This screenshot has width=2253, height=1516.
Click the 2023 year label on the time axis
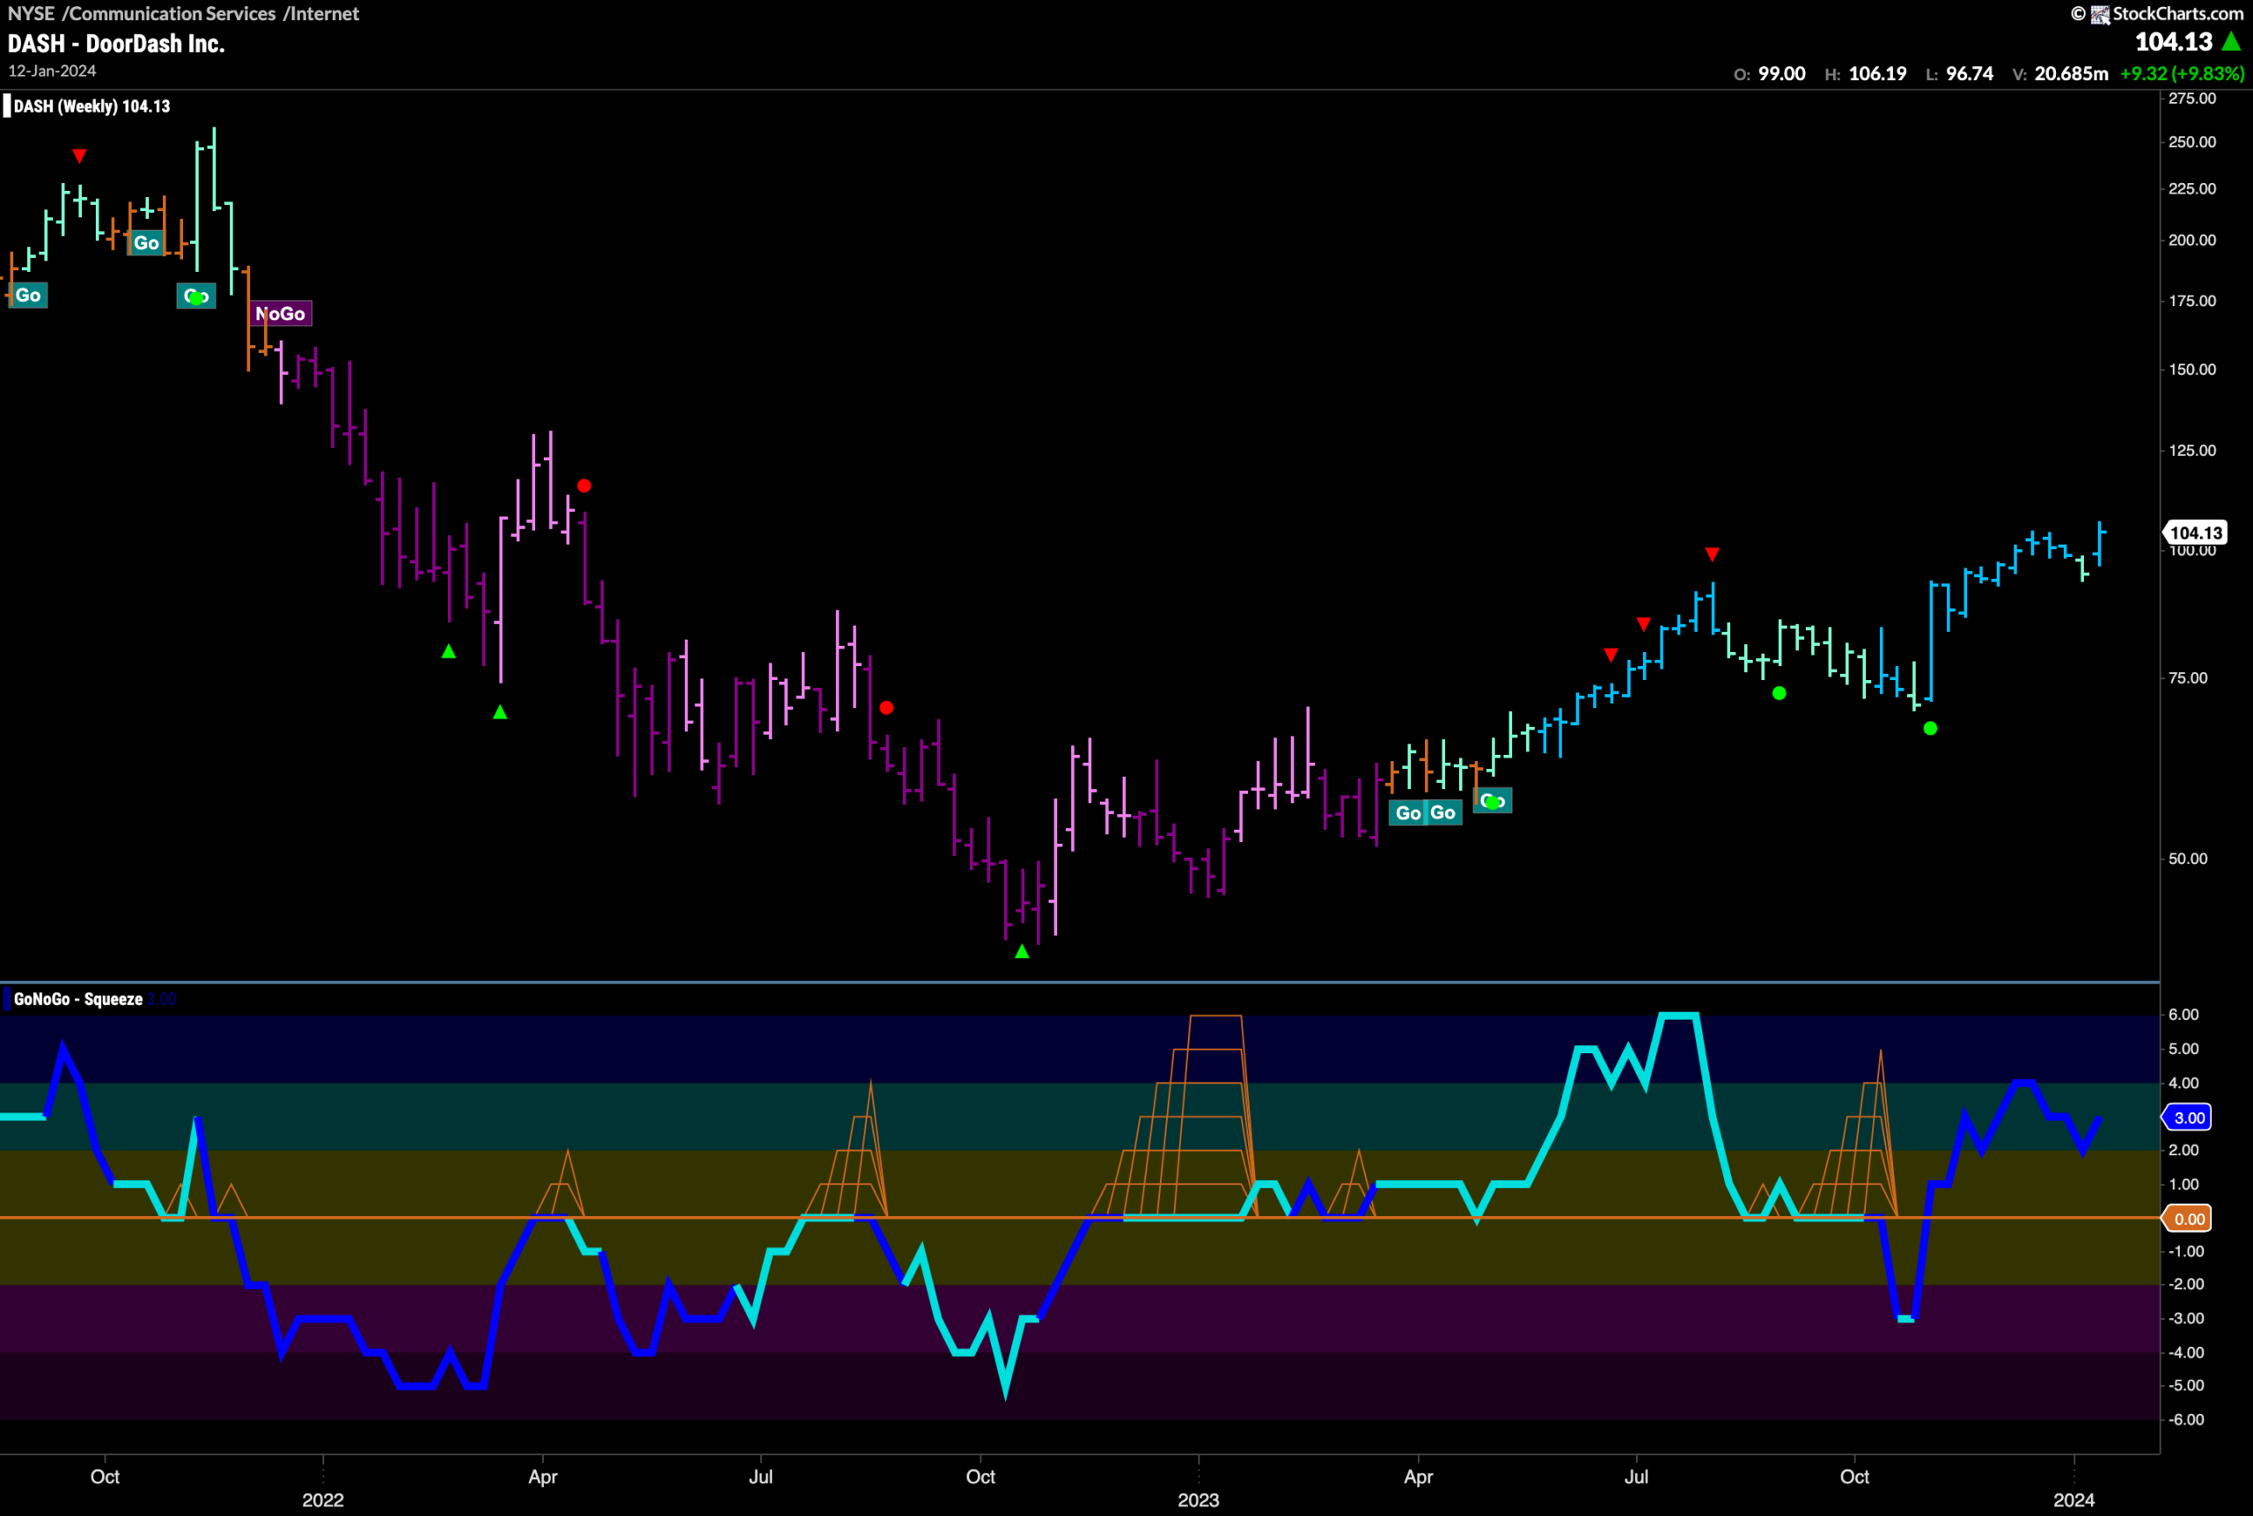(1198, 1499)
